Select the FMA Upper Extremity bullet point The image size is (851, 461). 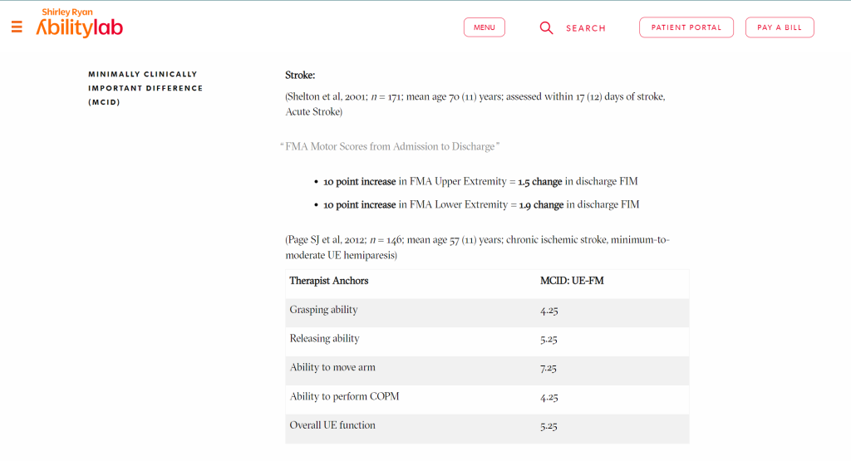tap(480, 181)
